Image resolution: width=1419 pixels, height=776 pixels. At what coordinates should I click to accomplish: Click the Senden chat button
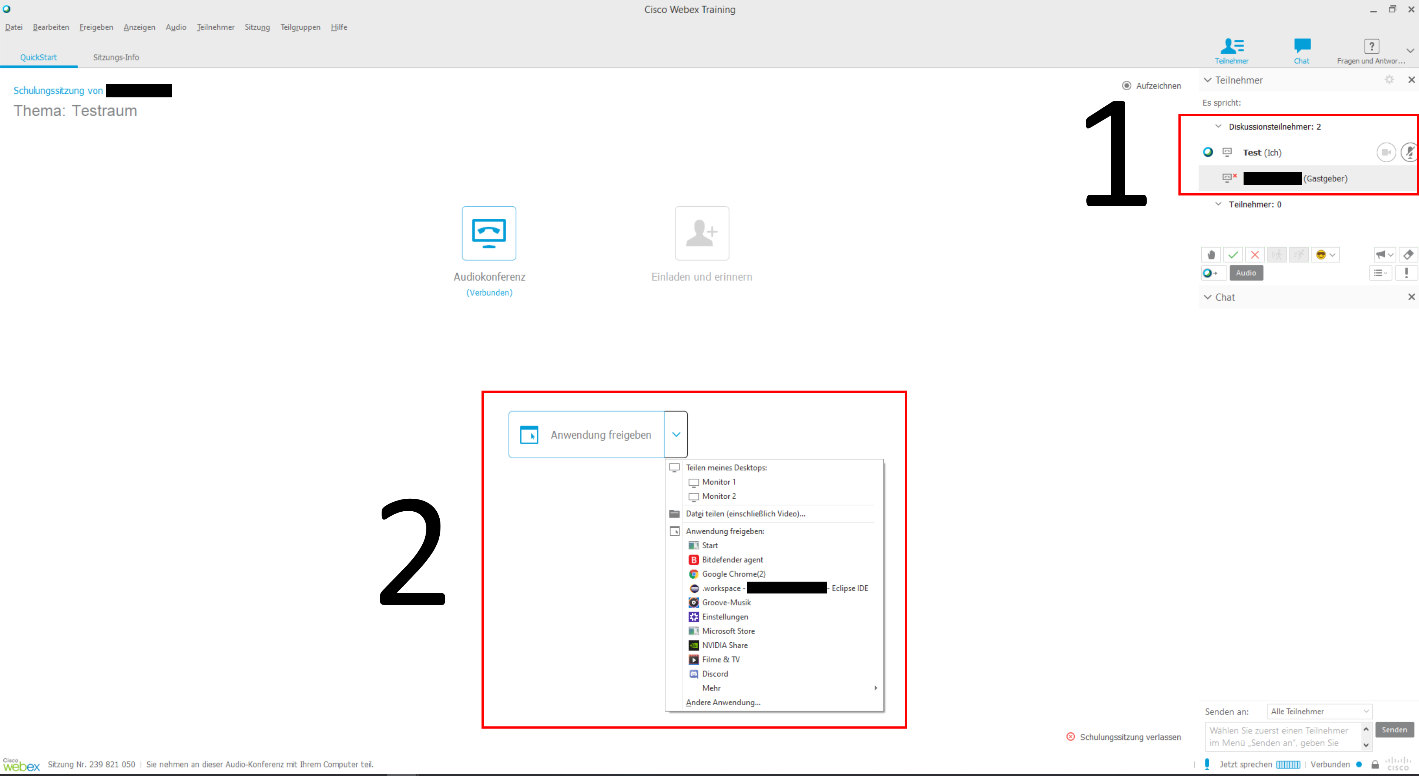1394,730
